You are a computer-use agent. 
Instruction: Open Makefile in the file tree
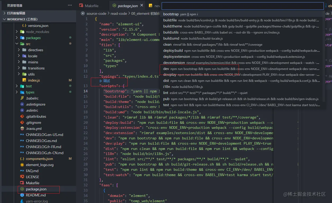[x=33, y=183]
